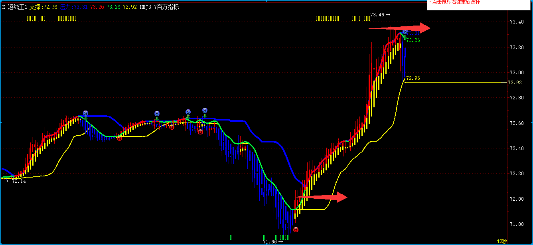The width and height of the screenshot is (533, 245).
Task: Click the green 73.26 label on the chart
Action: [x=413, y=40]
